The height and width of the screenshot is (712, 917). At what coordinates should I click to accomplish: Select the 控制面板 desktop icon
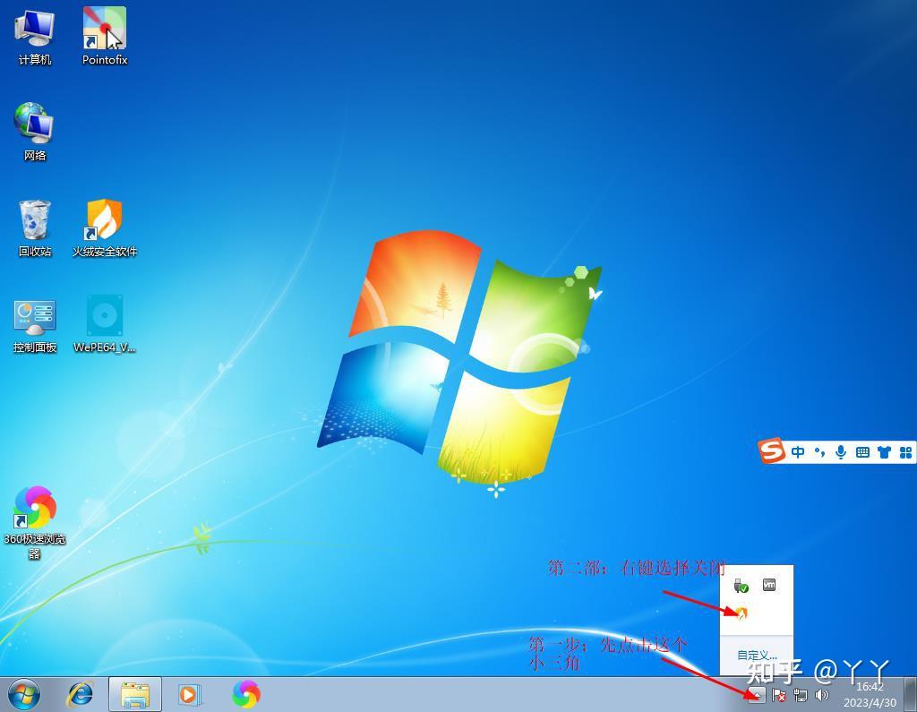coord(35,325)
